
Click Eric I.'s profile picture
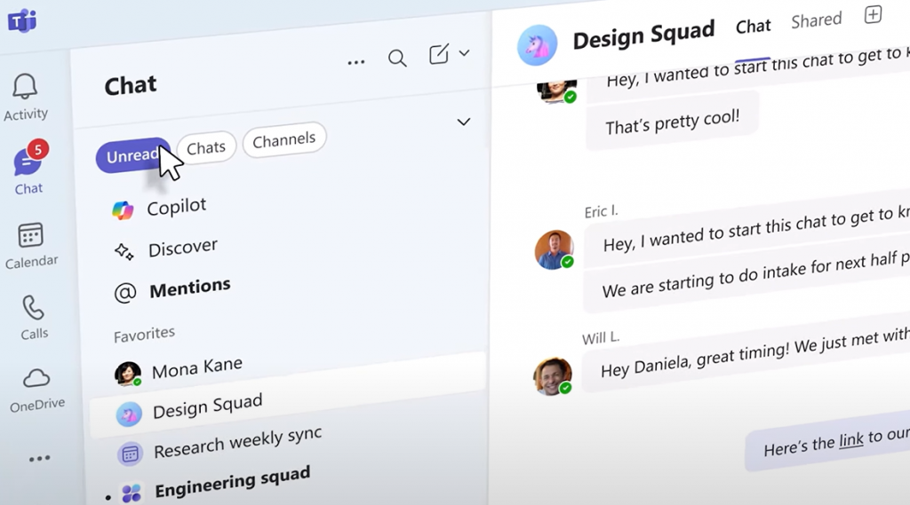pos(555,250)
